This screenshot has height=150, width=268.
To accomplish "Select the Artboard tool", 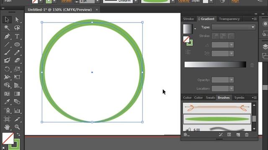I will coord(7,119).
